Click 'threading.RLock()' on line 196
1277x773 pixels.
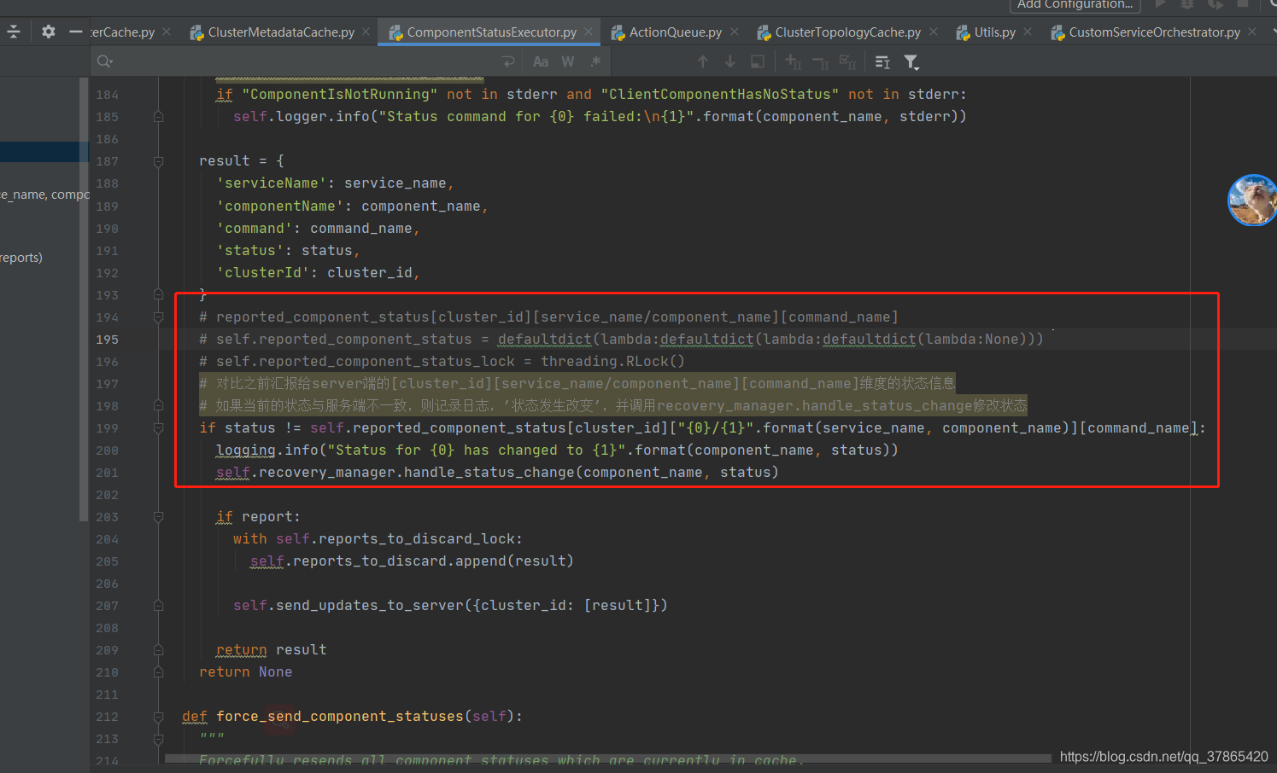[612, 362]
